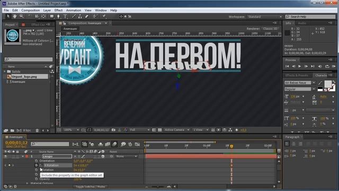Viewport: 339px width, 191px height.
Task: Expand Material Options group
Action: pos(27,183)
